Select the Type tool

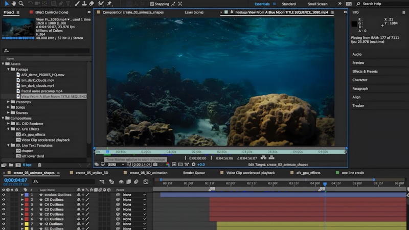(x=68, y=4)
